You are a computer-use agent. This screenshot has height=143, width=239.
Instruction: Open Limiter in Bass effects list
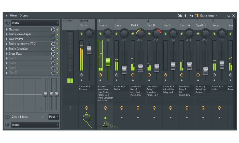pyautogui.click(x=117, y=89)
